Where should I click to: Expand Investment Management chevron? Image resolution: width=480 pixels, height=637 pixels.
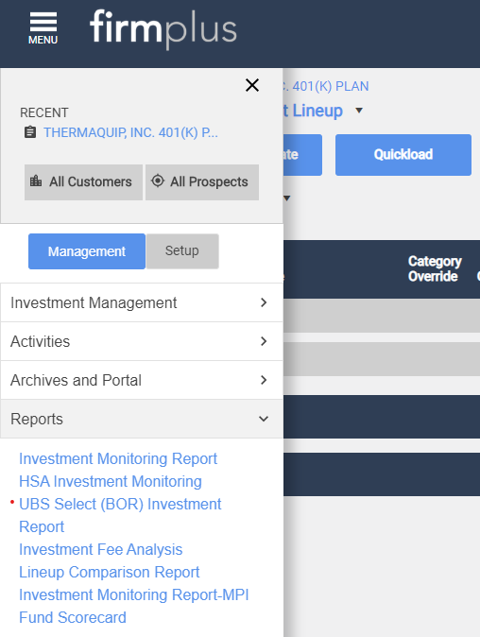264,302
